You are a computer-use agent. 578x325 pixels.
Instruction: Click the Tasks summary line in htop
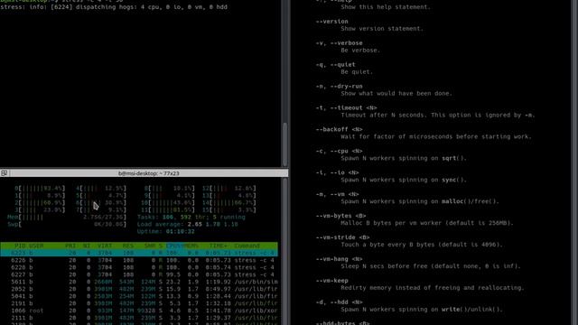(191, 217)
